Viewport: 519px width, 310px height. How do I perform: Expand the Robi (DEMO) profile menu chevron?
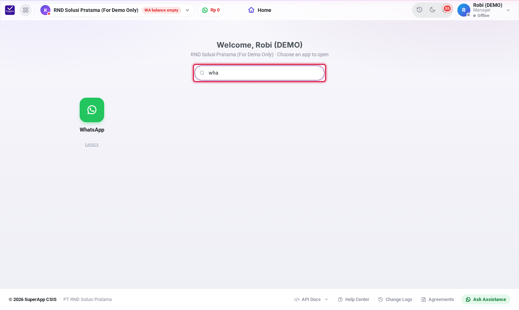508,10
